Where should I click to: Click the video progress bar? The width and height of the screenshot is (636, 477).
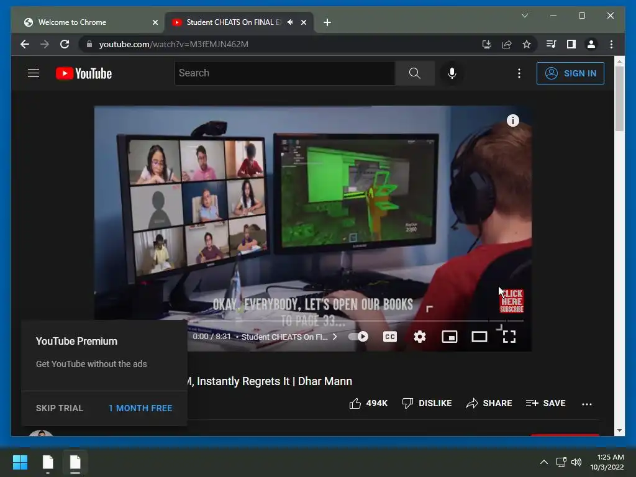tap(355, 321)
